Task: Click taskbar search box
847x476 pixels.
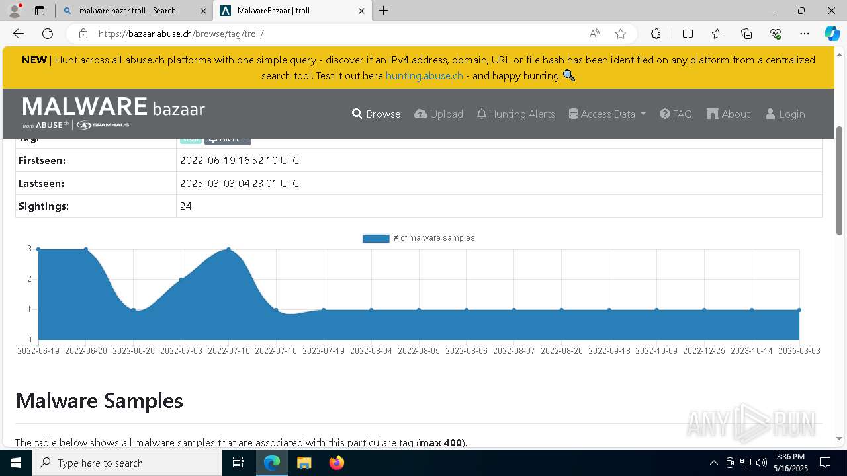Action: point(127,463)
